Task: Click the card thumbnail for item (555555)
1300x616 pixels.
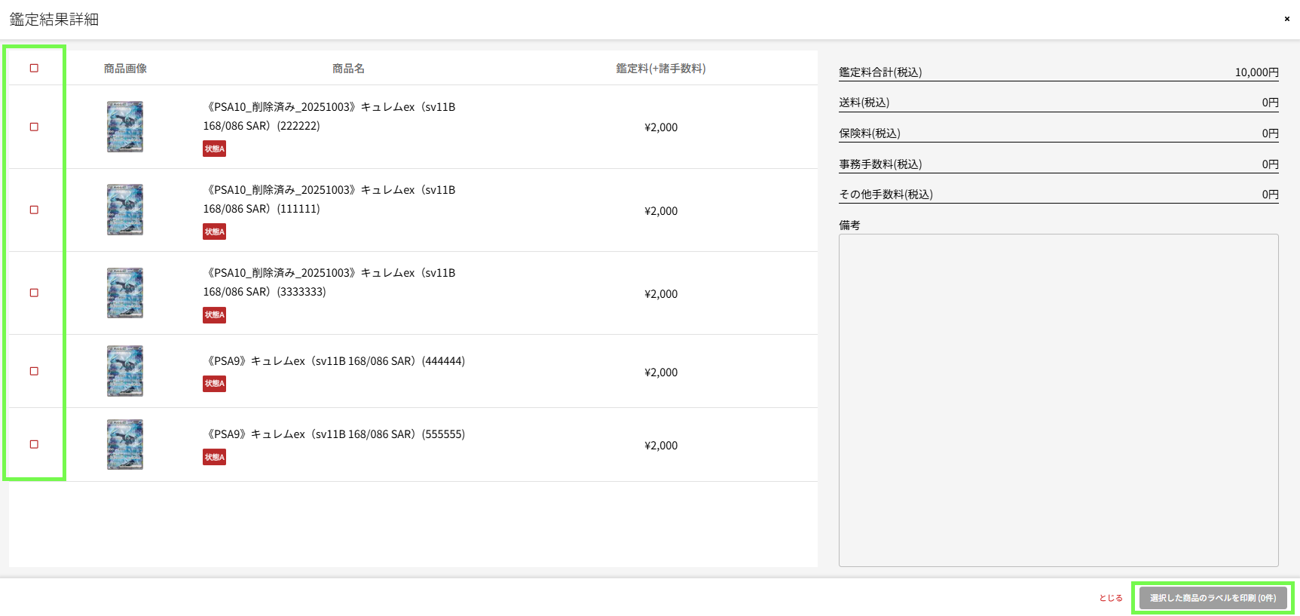Action: click(125, 444)
